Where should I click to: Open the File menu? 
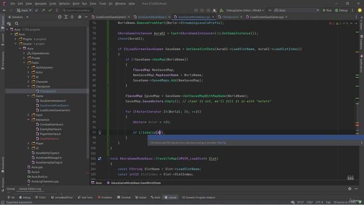[13, 3]
